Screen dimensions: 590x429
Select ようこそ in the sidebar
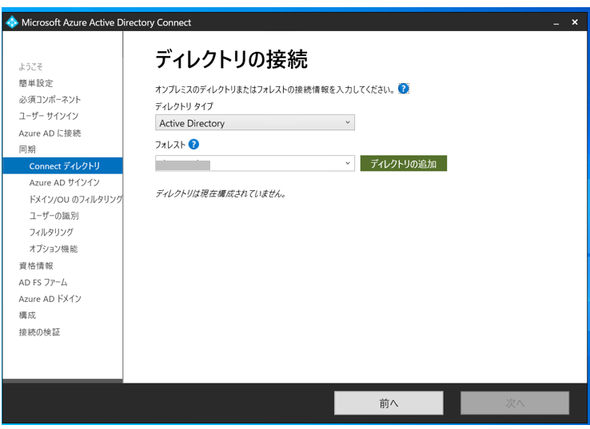pos(31,67)
